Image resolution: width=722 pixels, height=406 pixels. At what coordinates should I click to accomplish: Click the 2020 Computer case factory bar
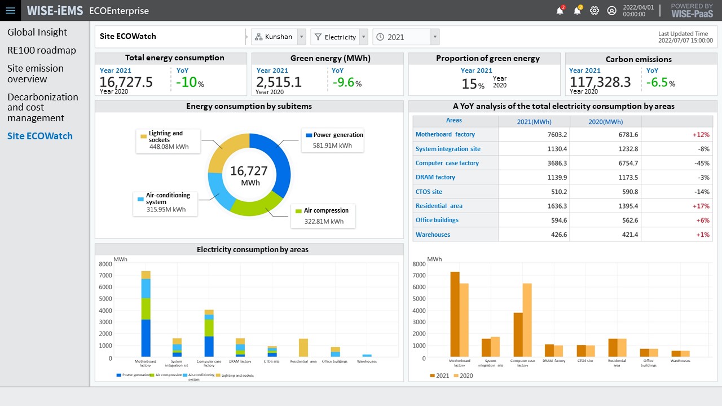point(527,320)
